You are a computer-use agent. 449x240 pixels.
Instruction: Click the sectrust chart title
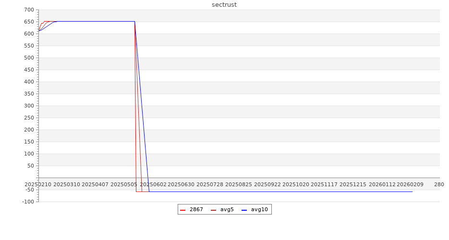(224, 5)
